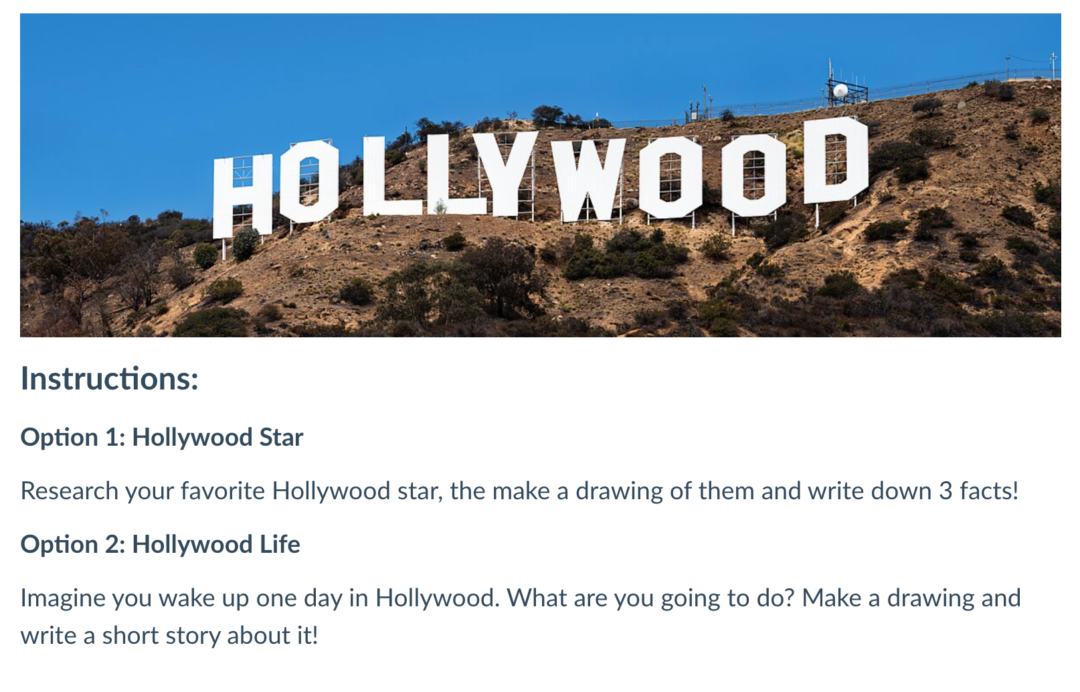This screenshot has width=1080, height=692.
Task: Click the words 'Make a drawing and'
Action: [911, 598]
